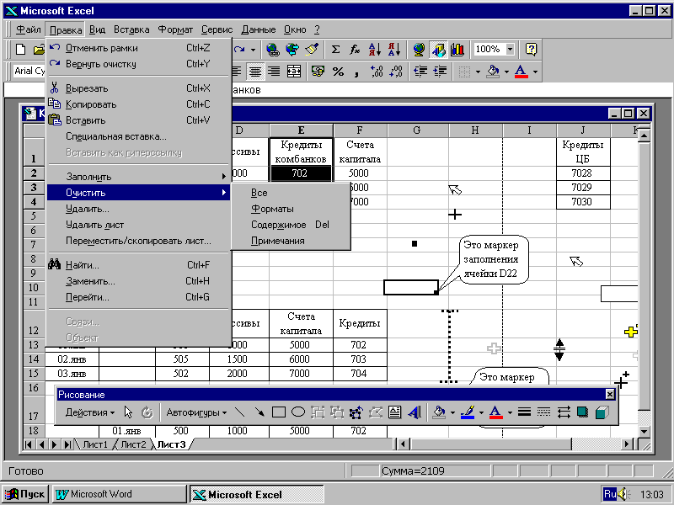Choose Отменить рамки in Правка menu
Screen dimensions: 674x505
(x=138, y=48)
